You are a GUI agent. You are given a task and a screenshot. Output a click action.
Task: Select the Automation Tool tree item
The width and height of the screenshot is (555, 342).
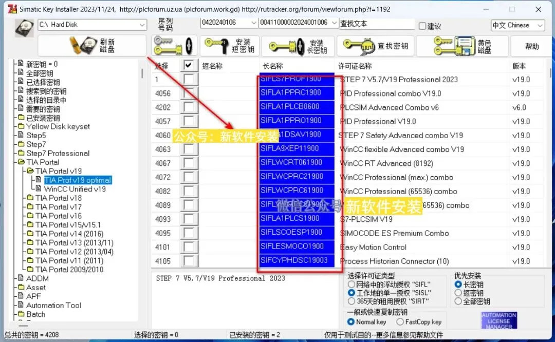[x=53, y=305]
